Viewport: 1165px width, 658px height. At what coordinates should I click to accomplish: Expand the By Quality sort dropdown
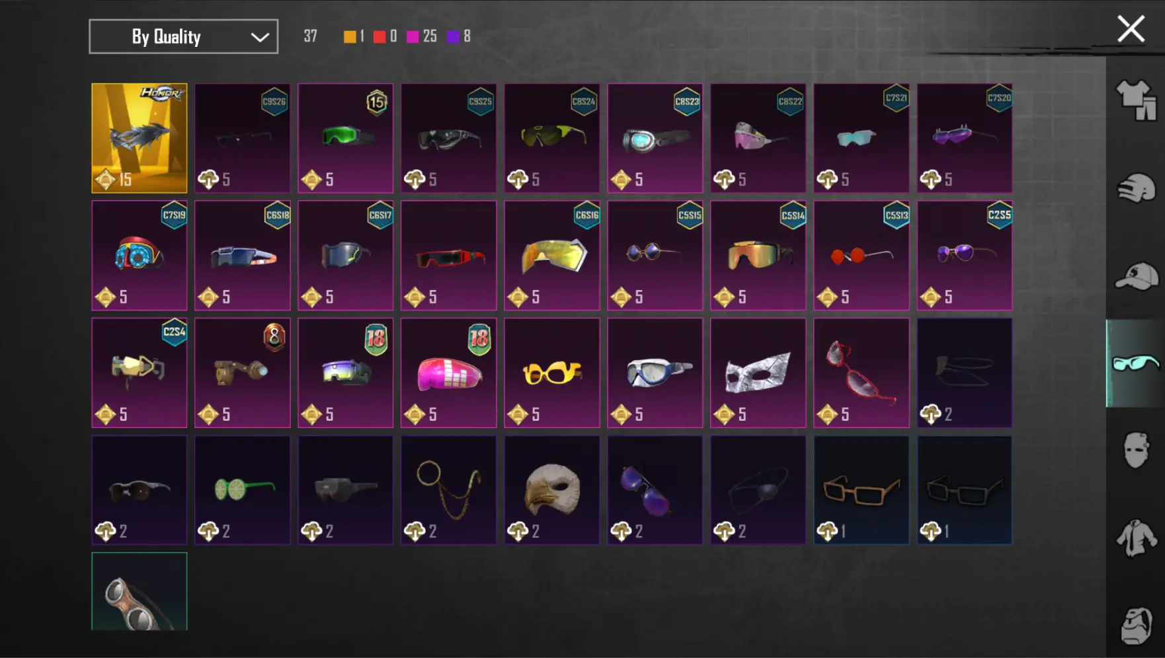pyautogui.click(x=184, y=36)
